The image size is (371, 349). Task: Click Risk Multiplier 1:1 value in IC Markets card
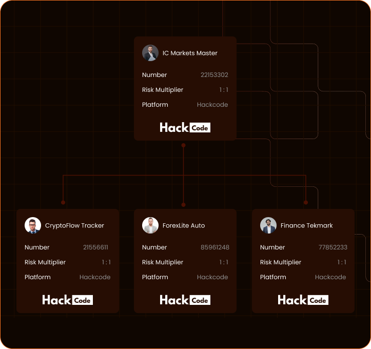224,90
